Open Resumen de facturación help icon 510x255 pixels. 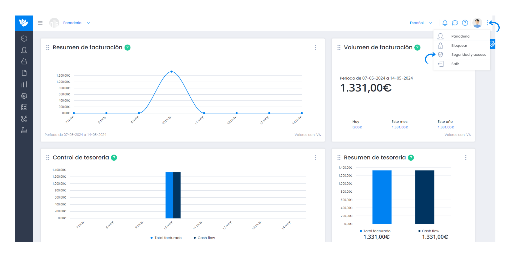tap(127, 47)
